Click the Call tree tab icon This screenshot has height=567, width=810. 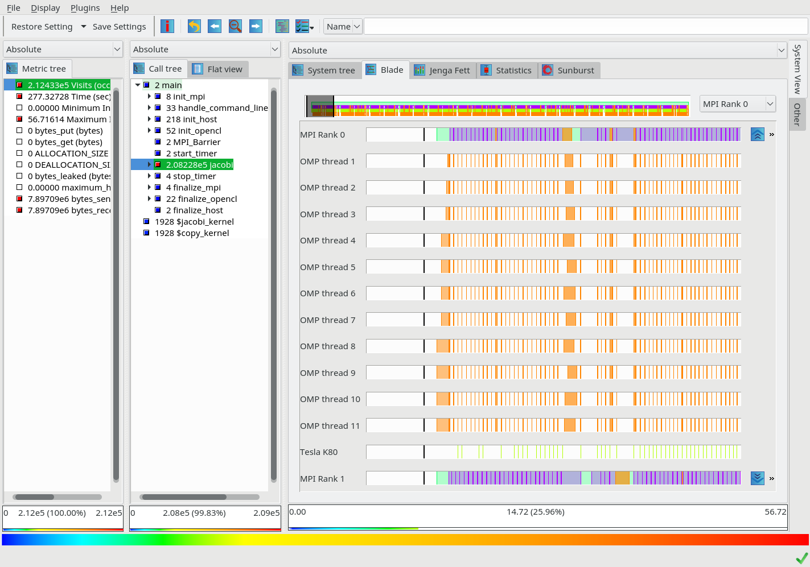(x=139, y=69)
